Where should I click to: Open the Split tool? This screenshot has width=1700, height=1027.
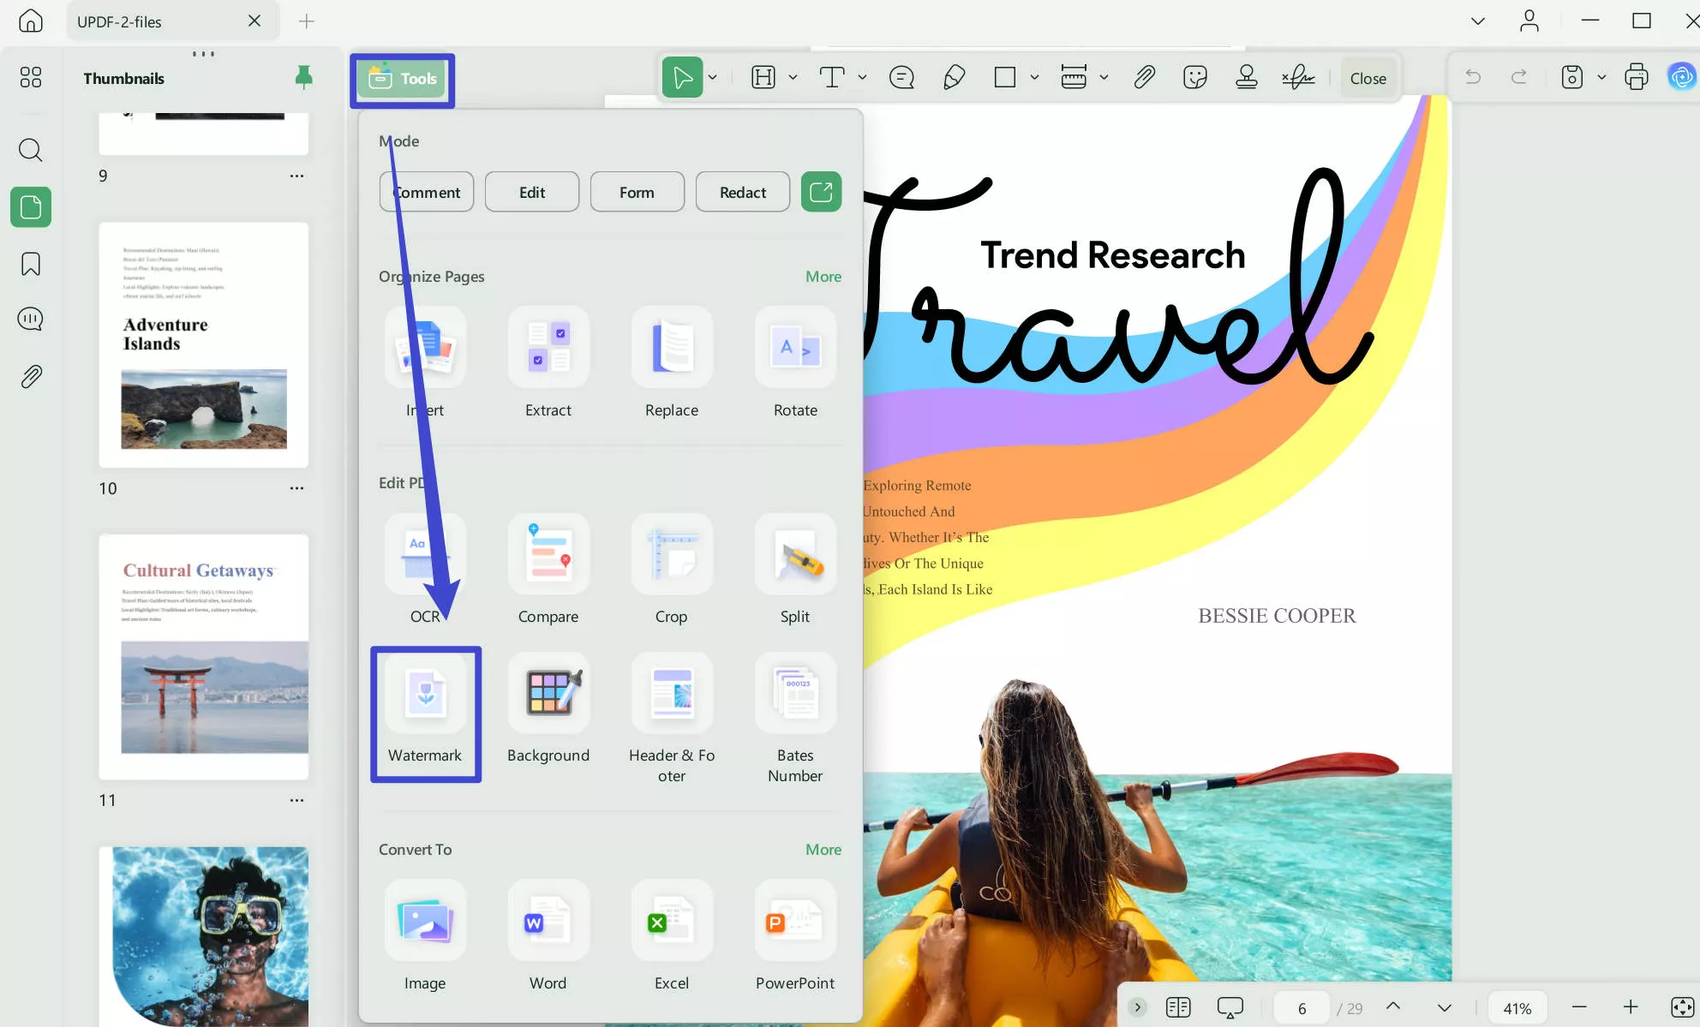tap(795, 570)
